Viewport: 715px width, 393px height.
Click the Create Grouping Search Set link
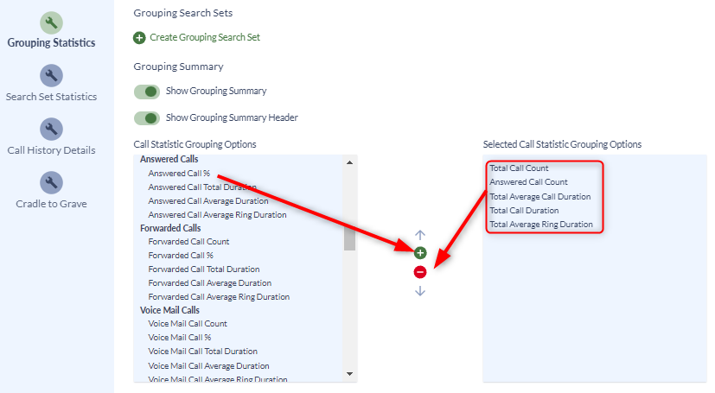click(205, 37)
